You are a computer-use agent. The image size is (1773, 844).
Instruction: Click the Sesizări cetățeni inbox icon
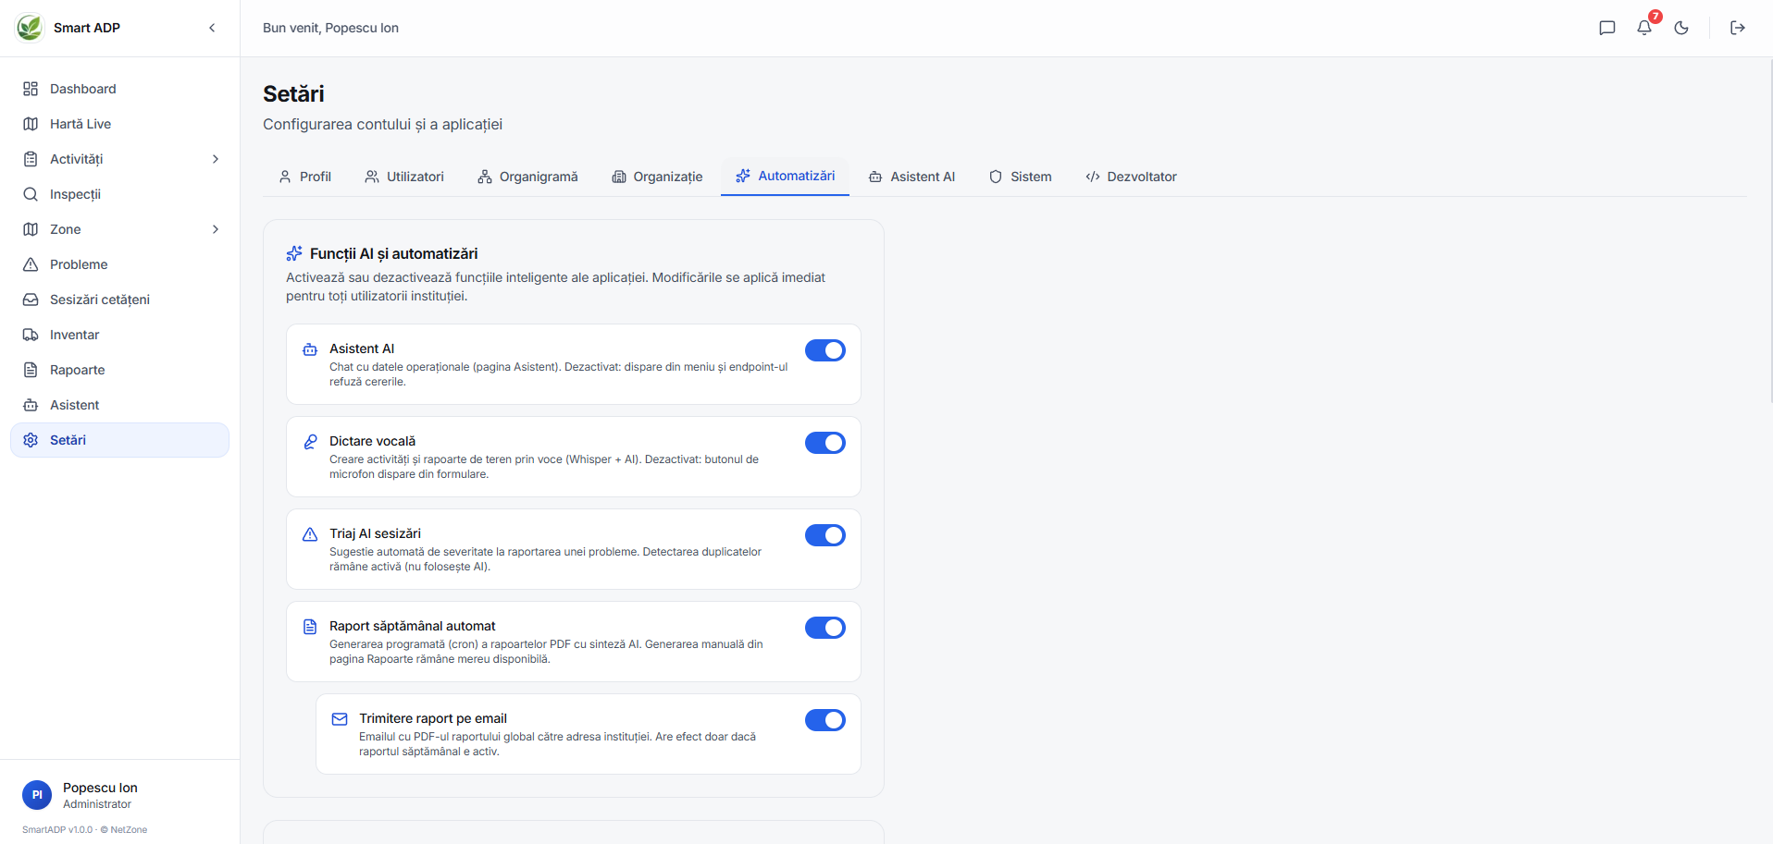[x=31, y=300]
